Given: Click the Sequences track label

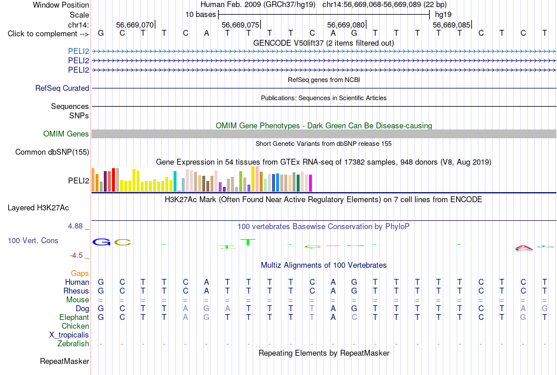Looking at the screenshot, I should click(70, 106).
